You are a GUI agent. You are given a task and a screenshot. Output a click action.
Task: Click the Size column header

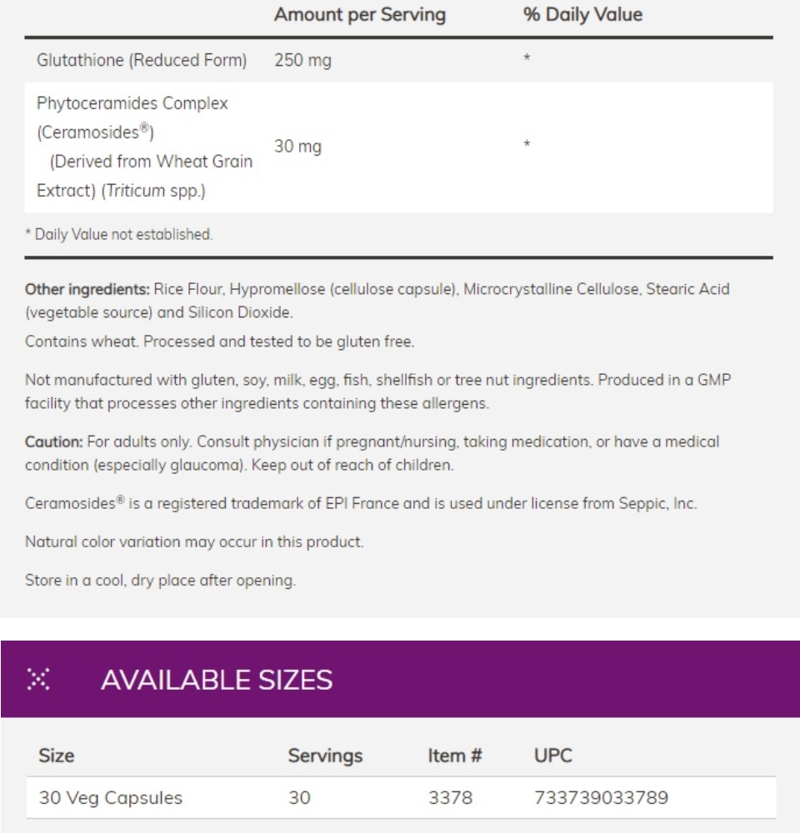click(57, 756)
